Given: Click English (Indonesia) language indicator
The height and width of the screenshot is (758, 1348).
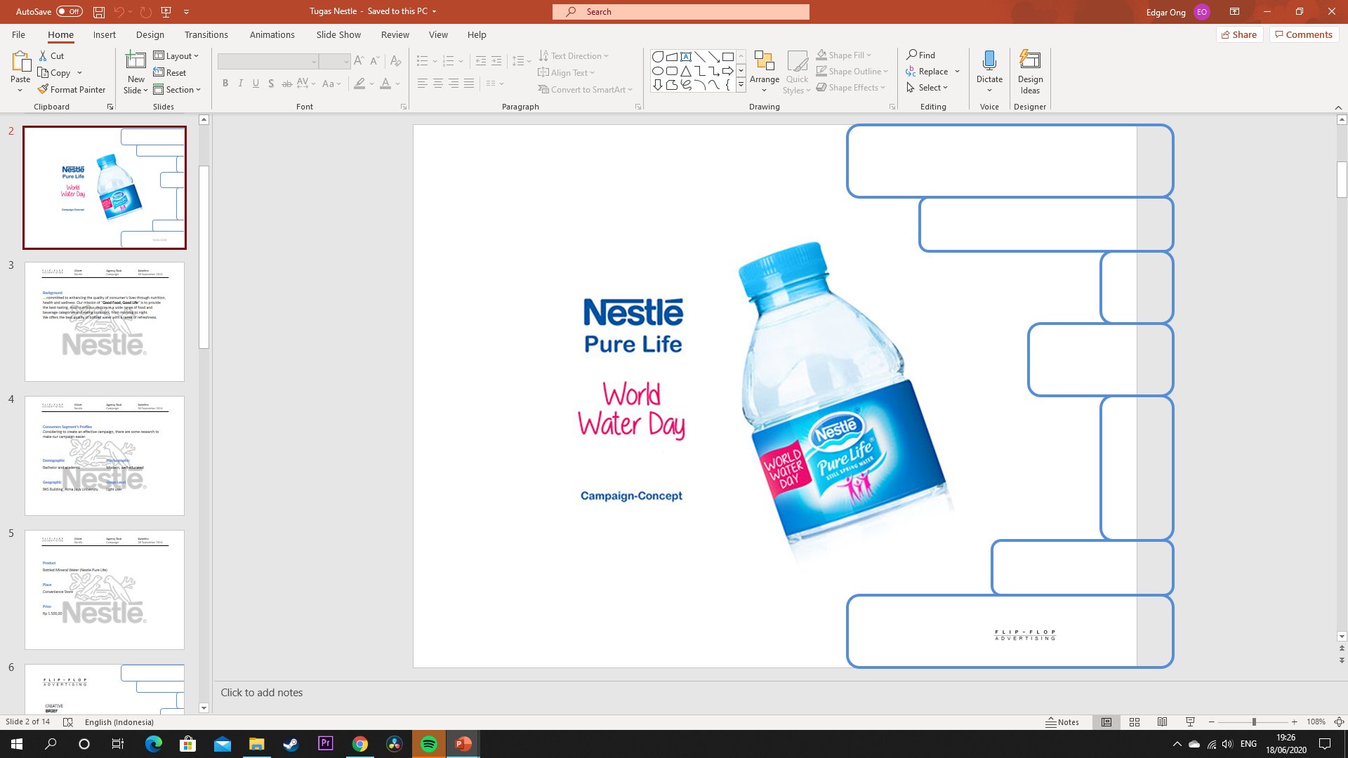Looking at the screenshot, I should [119, 722].
